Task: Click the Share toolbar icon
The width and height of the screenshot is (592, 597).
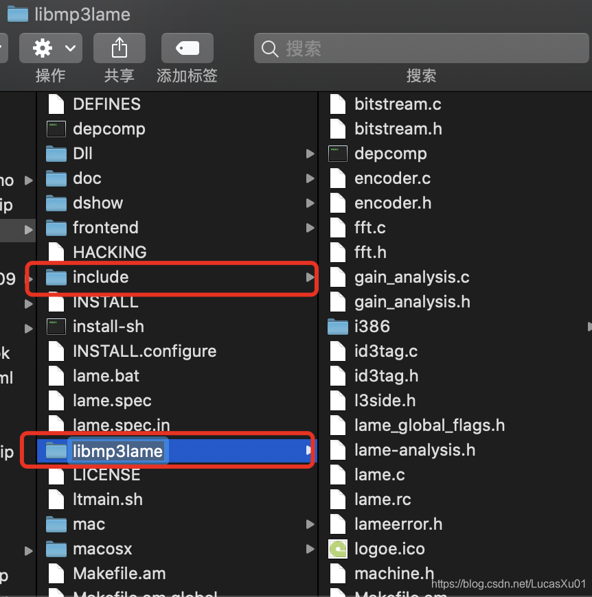Action: (x=119, y=48)
